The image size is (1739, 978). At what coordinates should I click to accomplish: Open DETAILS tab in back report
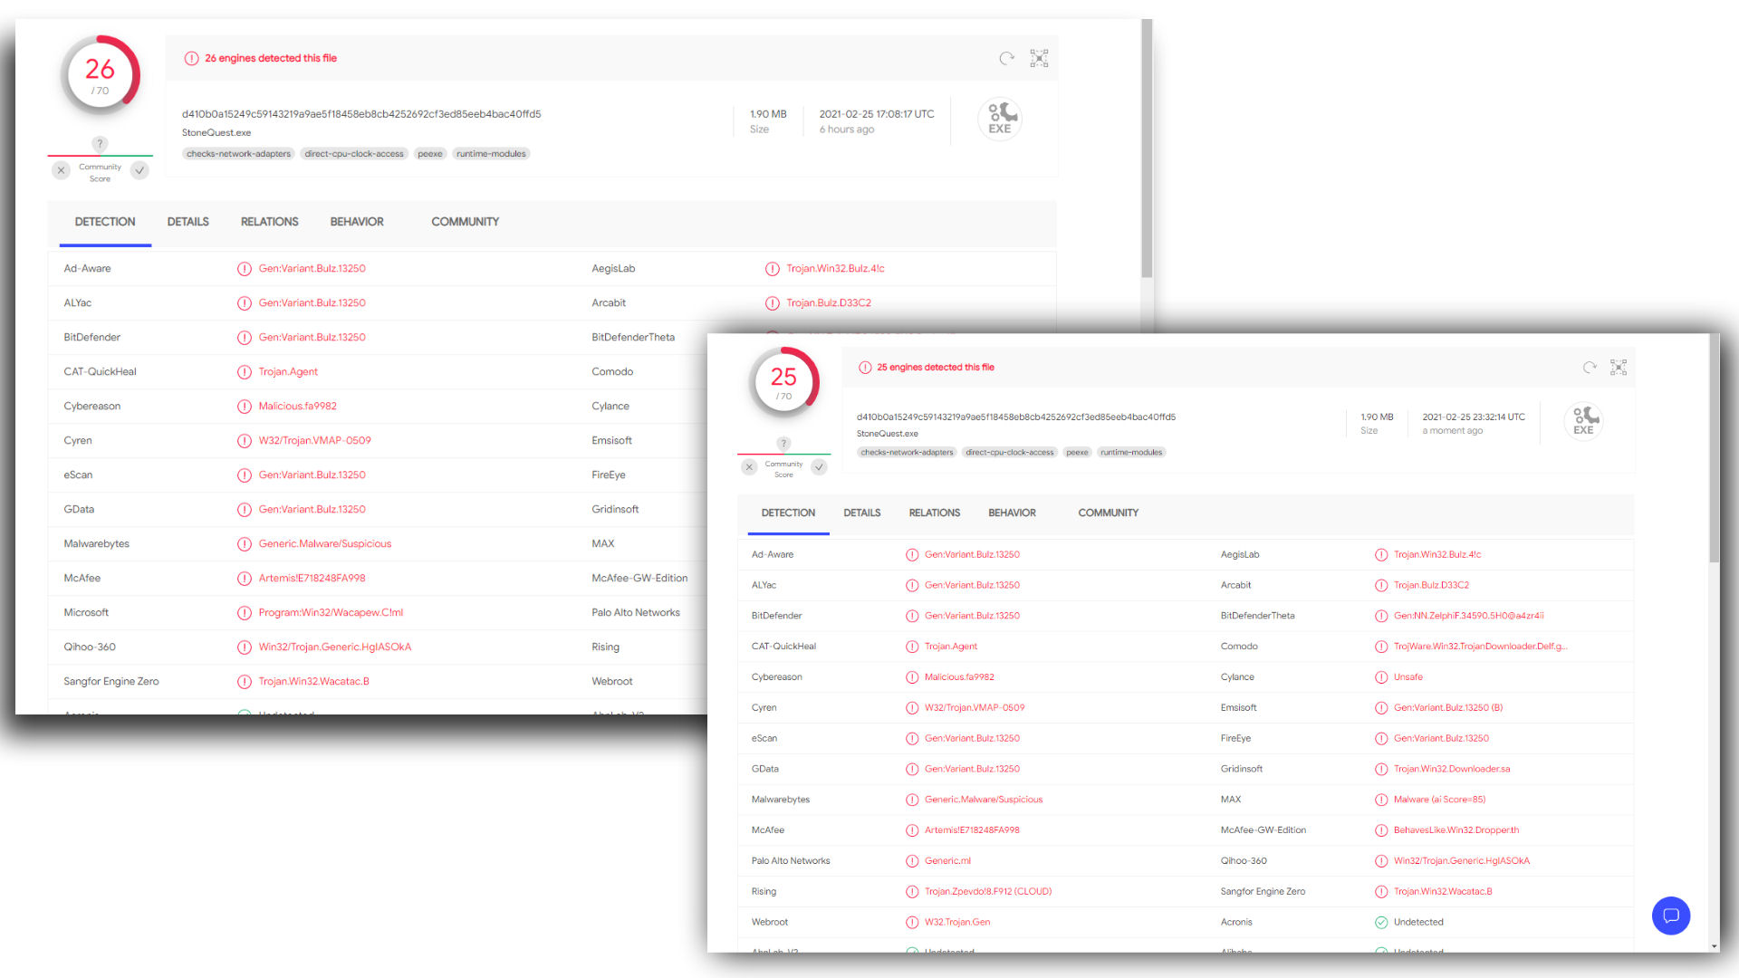pyautogui.click(x=187, y=222)
